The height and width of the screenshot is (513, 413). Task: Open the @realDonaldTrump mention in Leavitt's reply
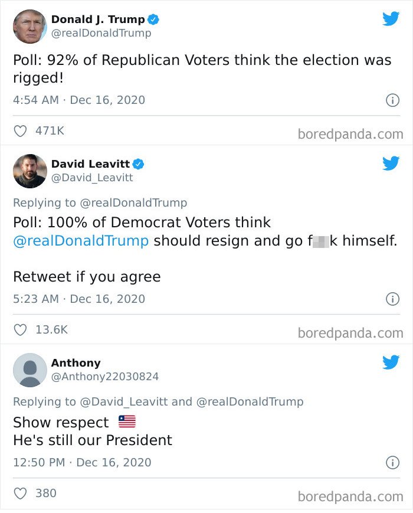coord(78,240)
